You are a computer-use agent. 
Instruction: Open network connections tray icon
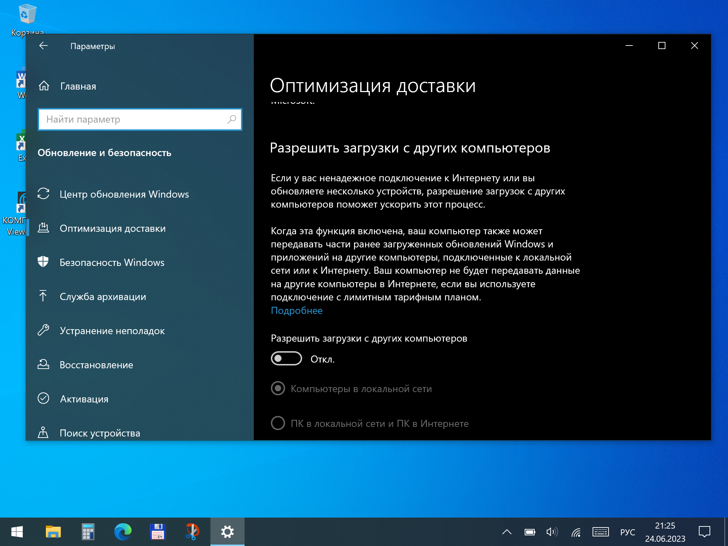(x=576, y=532)
